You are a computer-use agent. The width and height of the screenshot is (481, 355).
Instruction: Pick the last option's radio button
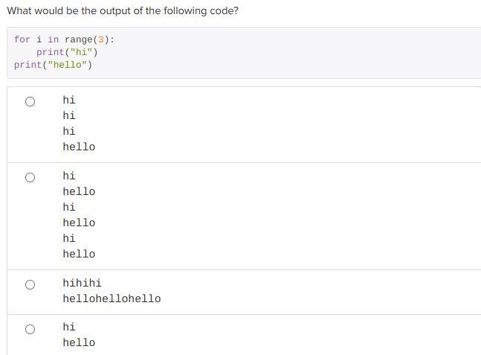[x=30, y=330]
